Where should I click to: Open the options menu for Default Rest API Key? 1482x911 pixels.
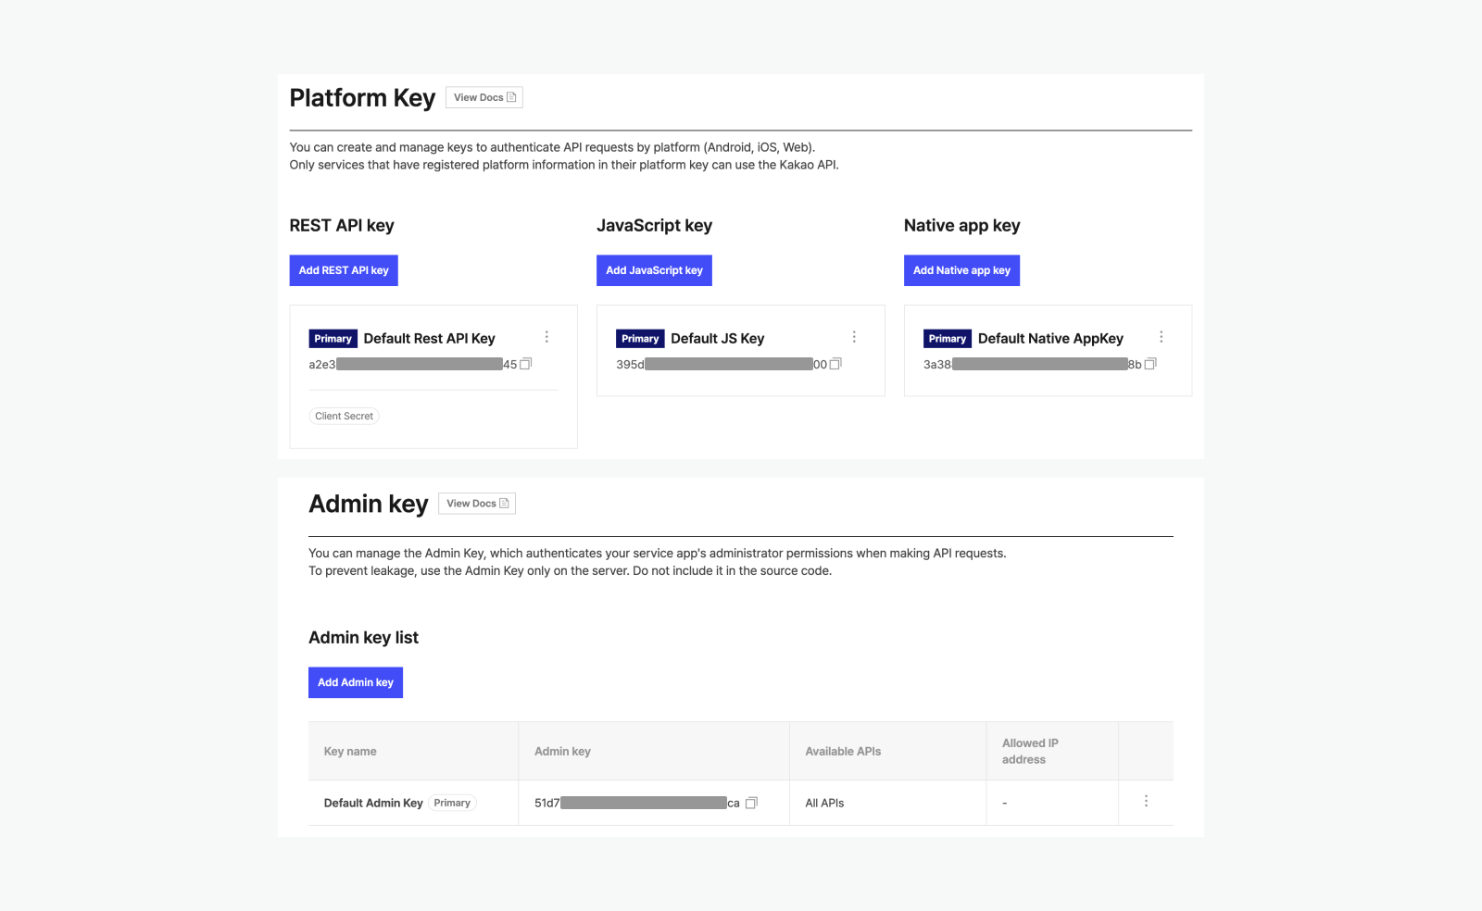click(x=546, y=337)
